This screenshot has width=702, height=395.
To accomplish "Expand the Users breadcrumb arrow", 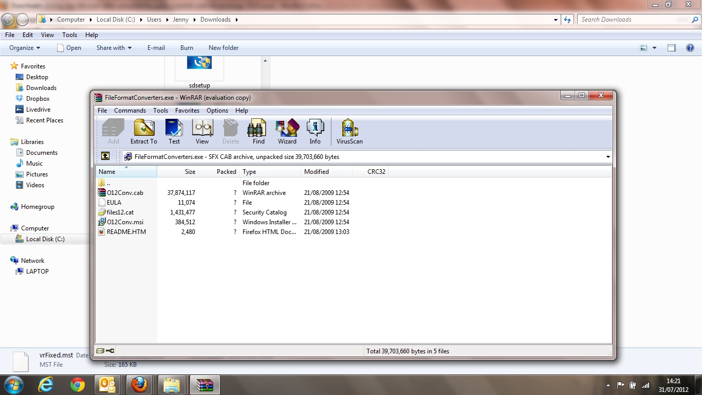I will (166, 20).
